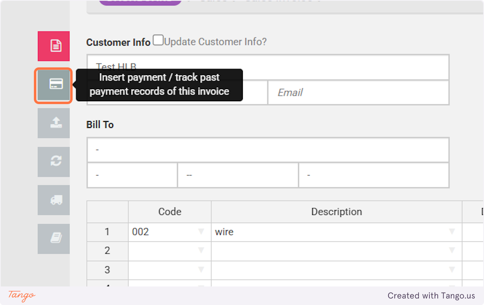The width and height of the screenshot is (484, 305).
Task: Click the first Bill To address line
Action: pyautogui.click(x=268, y=150)
